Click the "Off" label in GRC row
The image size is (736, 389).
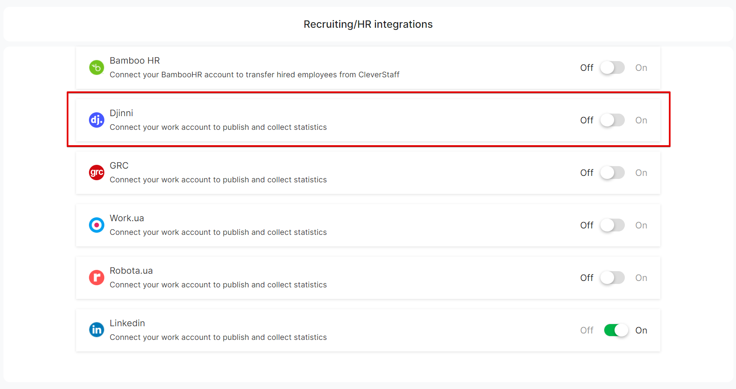tap(586, 173)
